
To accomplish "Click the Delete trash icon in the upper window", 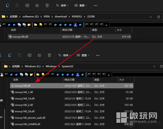I will 47,5.
